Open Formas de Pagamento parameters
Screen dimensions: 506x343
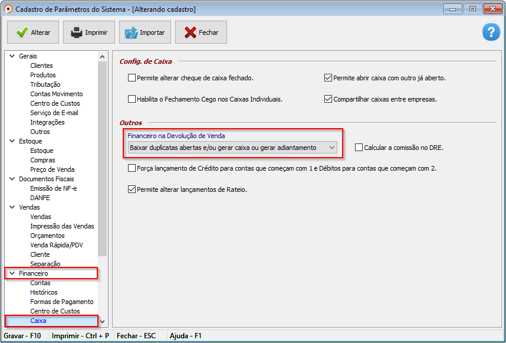coord(61,302)
